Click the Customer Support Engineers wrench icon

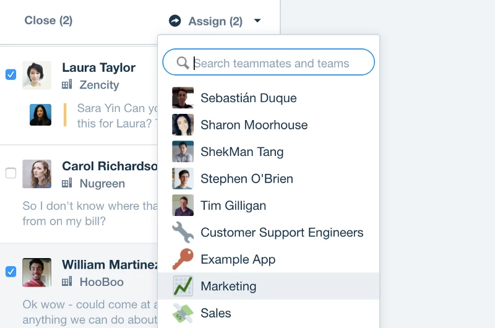tap(183, 233)
